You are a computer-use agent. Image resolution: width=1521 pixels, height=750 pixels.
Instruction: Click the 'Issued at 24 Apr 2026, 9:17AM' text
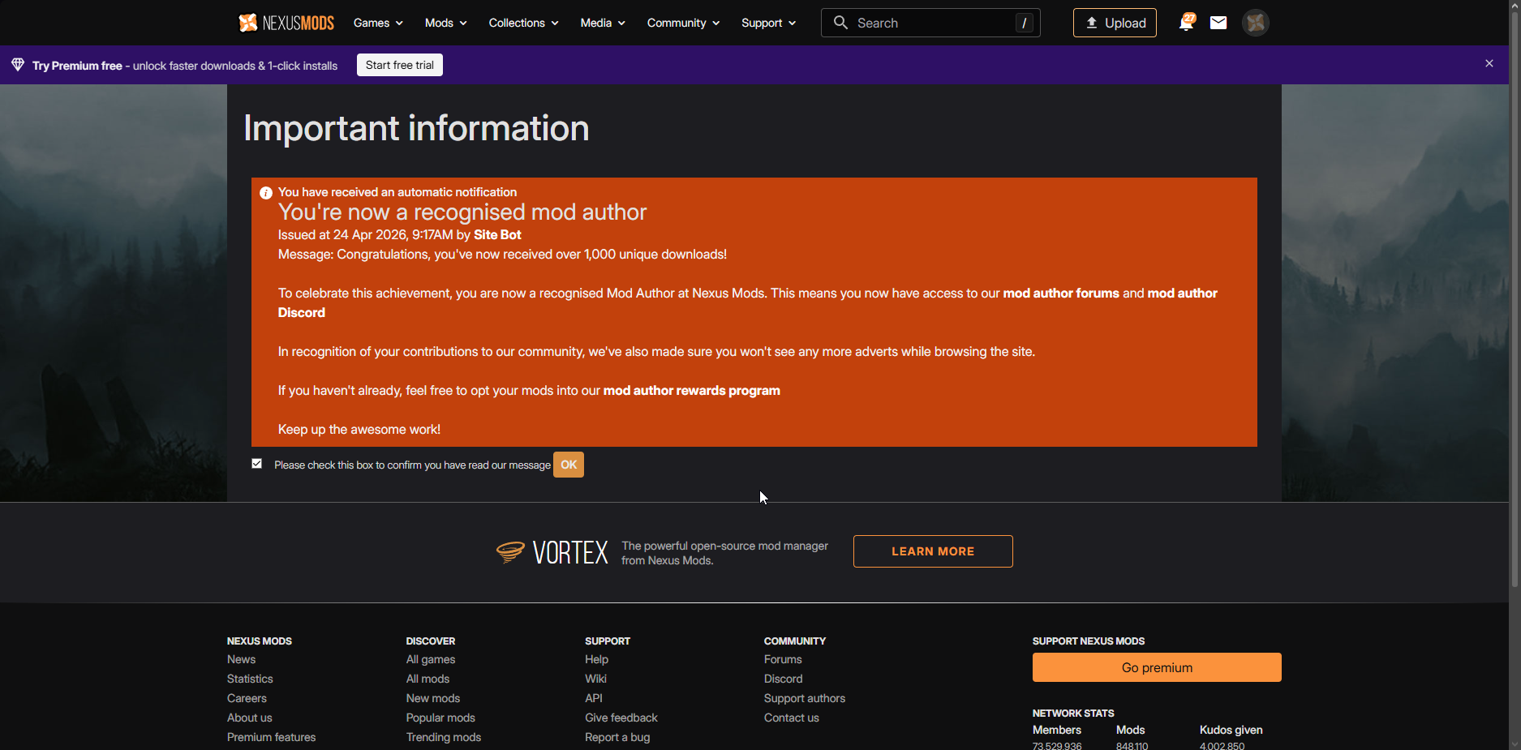pyautogui.click(x=366, y=235)
